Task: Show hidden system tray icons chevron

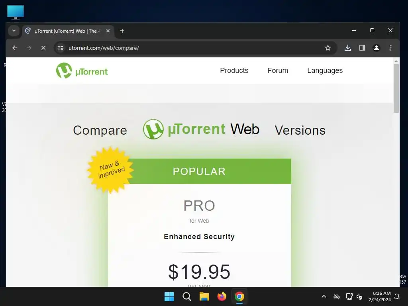Action: tap(324, 296)
